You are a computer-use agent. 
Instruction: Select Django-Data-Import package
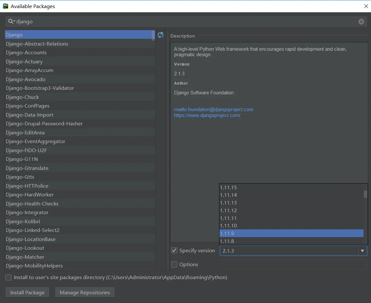80,115
